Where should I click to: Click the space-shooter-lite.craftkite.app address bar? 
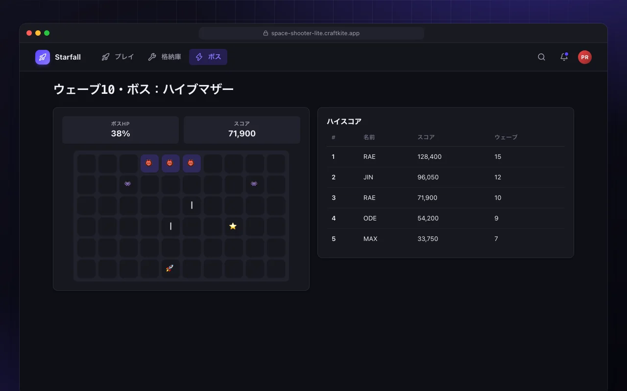point(312,33)
